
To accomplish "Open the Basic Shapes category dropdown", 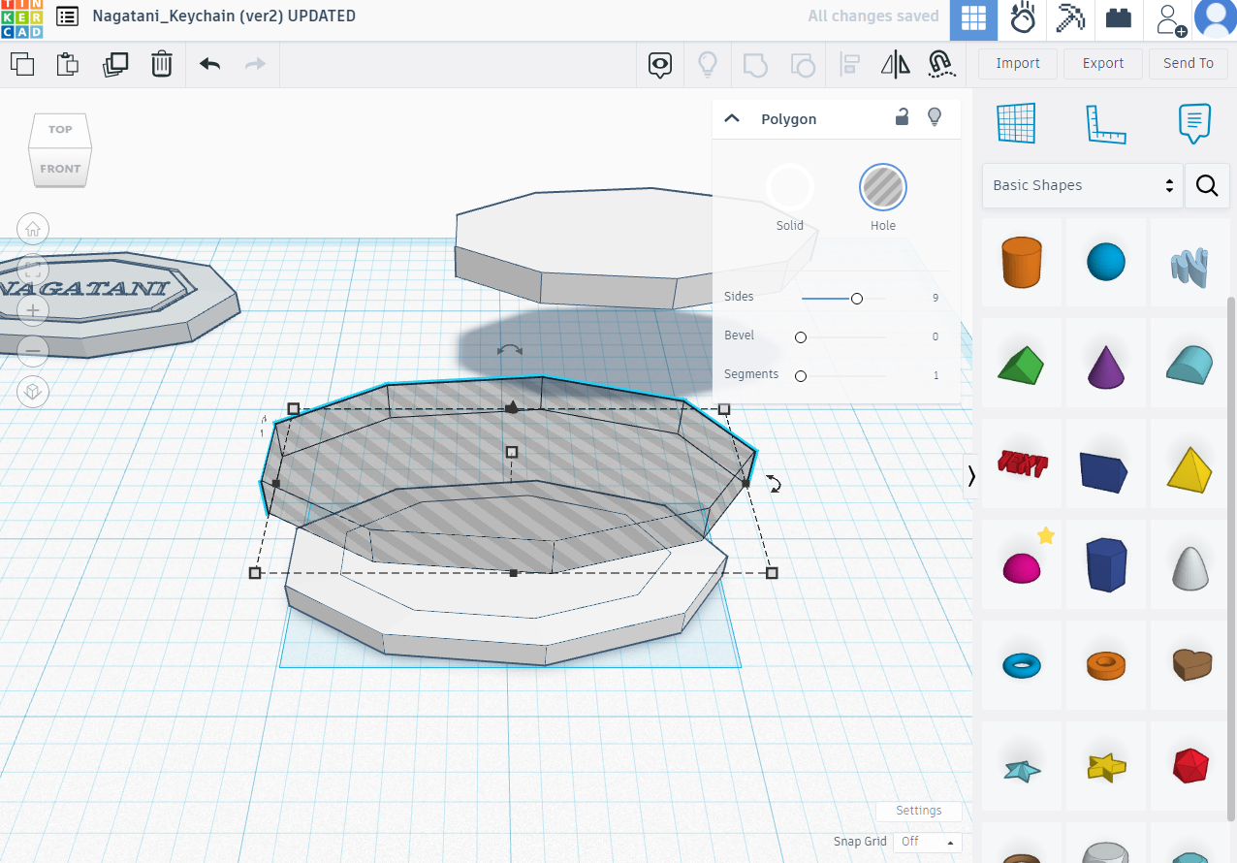I will [1082, 185].
